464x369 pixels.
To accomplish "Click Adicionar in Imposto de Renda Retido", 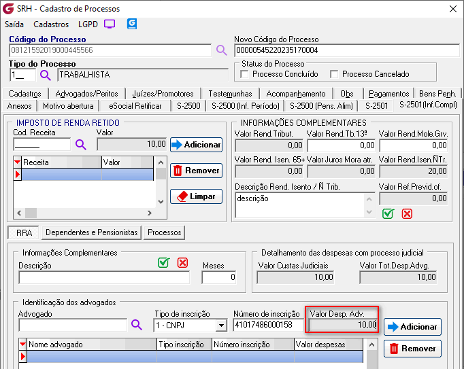I will point(196,145).
